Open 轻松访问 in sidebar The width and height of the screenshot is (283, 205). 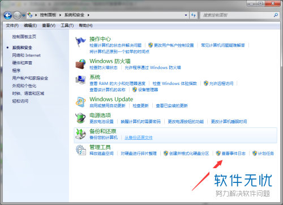click(20, 101)
